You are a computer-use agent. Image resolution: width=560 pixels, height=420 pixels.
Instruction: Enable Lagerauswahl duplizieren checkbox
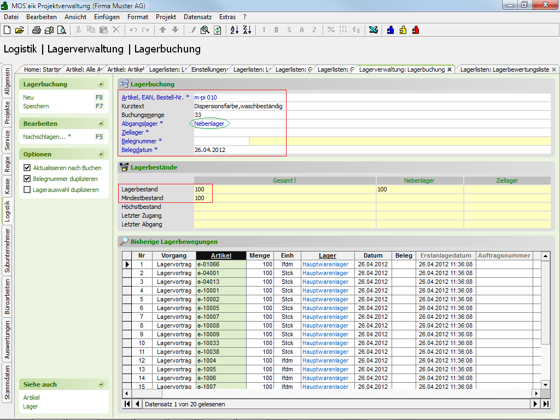[x=27, y=190]
